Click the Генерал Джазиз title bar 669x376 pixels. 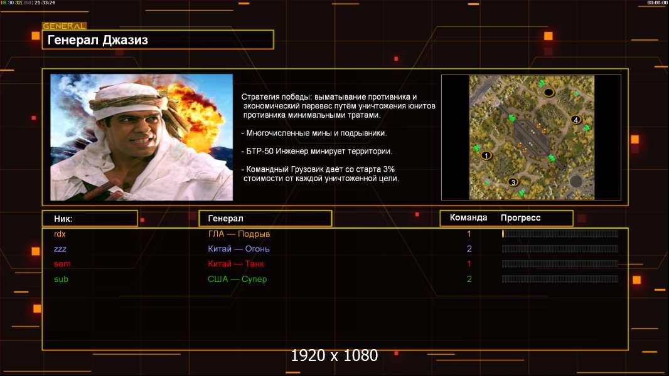click(158, 40)
